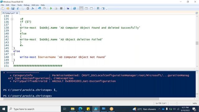
Task: Click the else keyword on line 146
Action: click(x=16, y=51)
